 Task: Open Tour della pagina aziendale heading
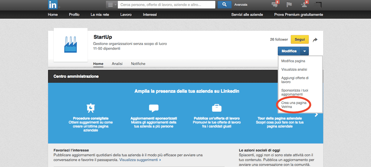pos(280,118)
